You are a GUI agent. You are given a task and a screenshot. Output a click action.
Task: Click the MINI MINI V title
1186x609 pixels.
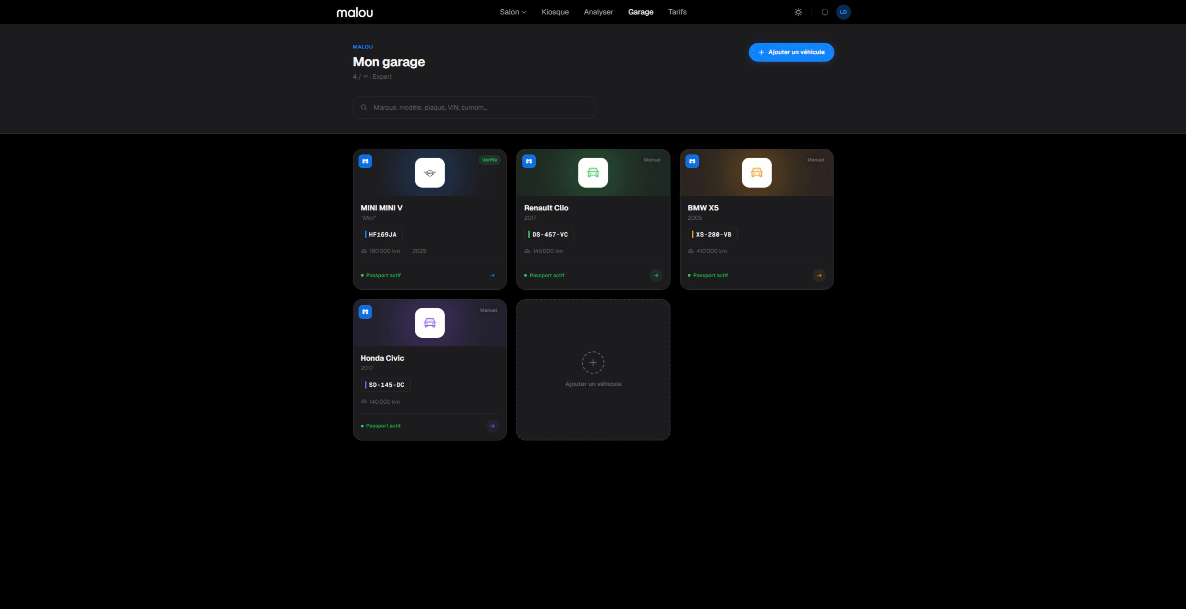(382, 208)
